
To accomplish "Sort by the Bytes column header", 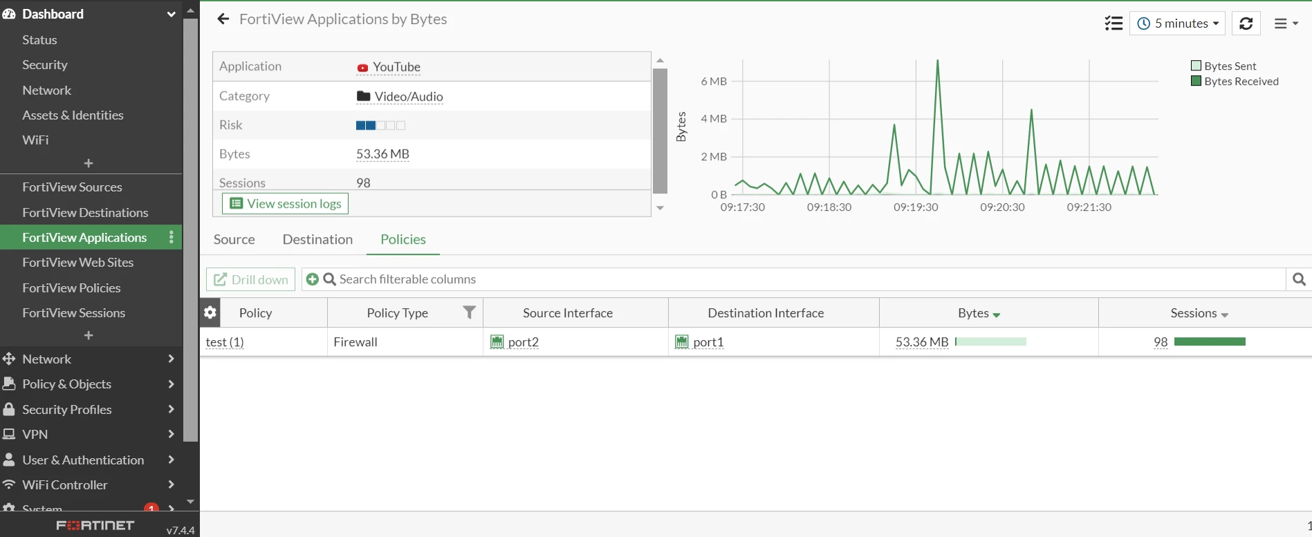I will tap(988, 312).
